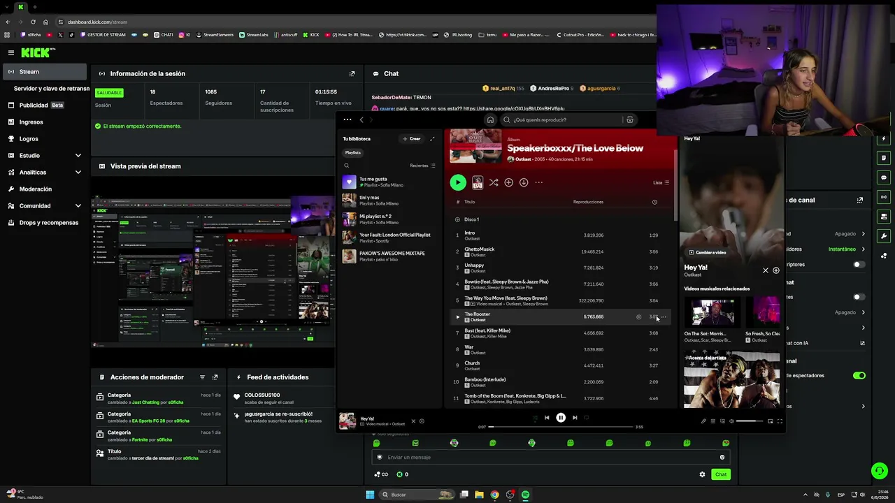895x503 pixels.
Task: Filter the moderator actions list
Action: tap(202, 377)
